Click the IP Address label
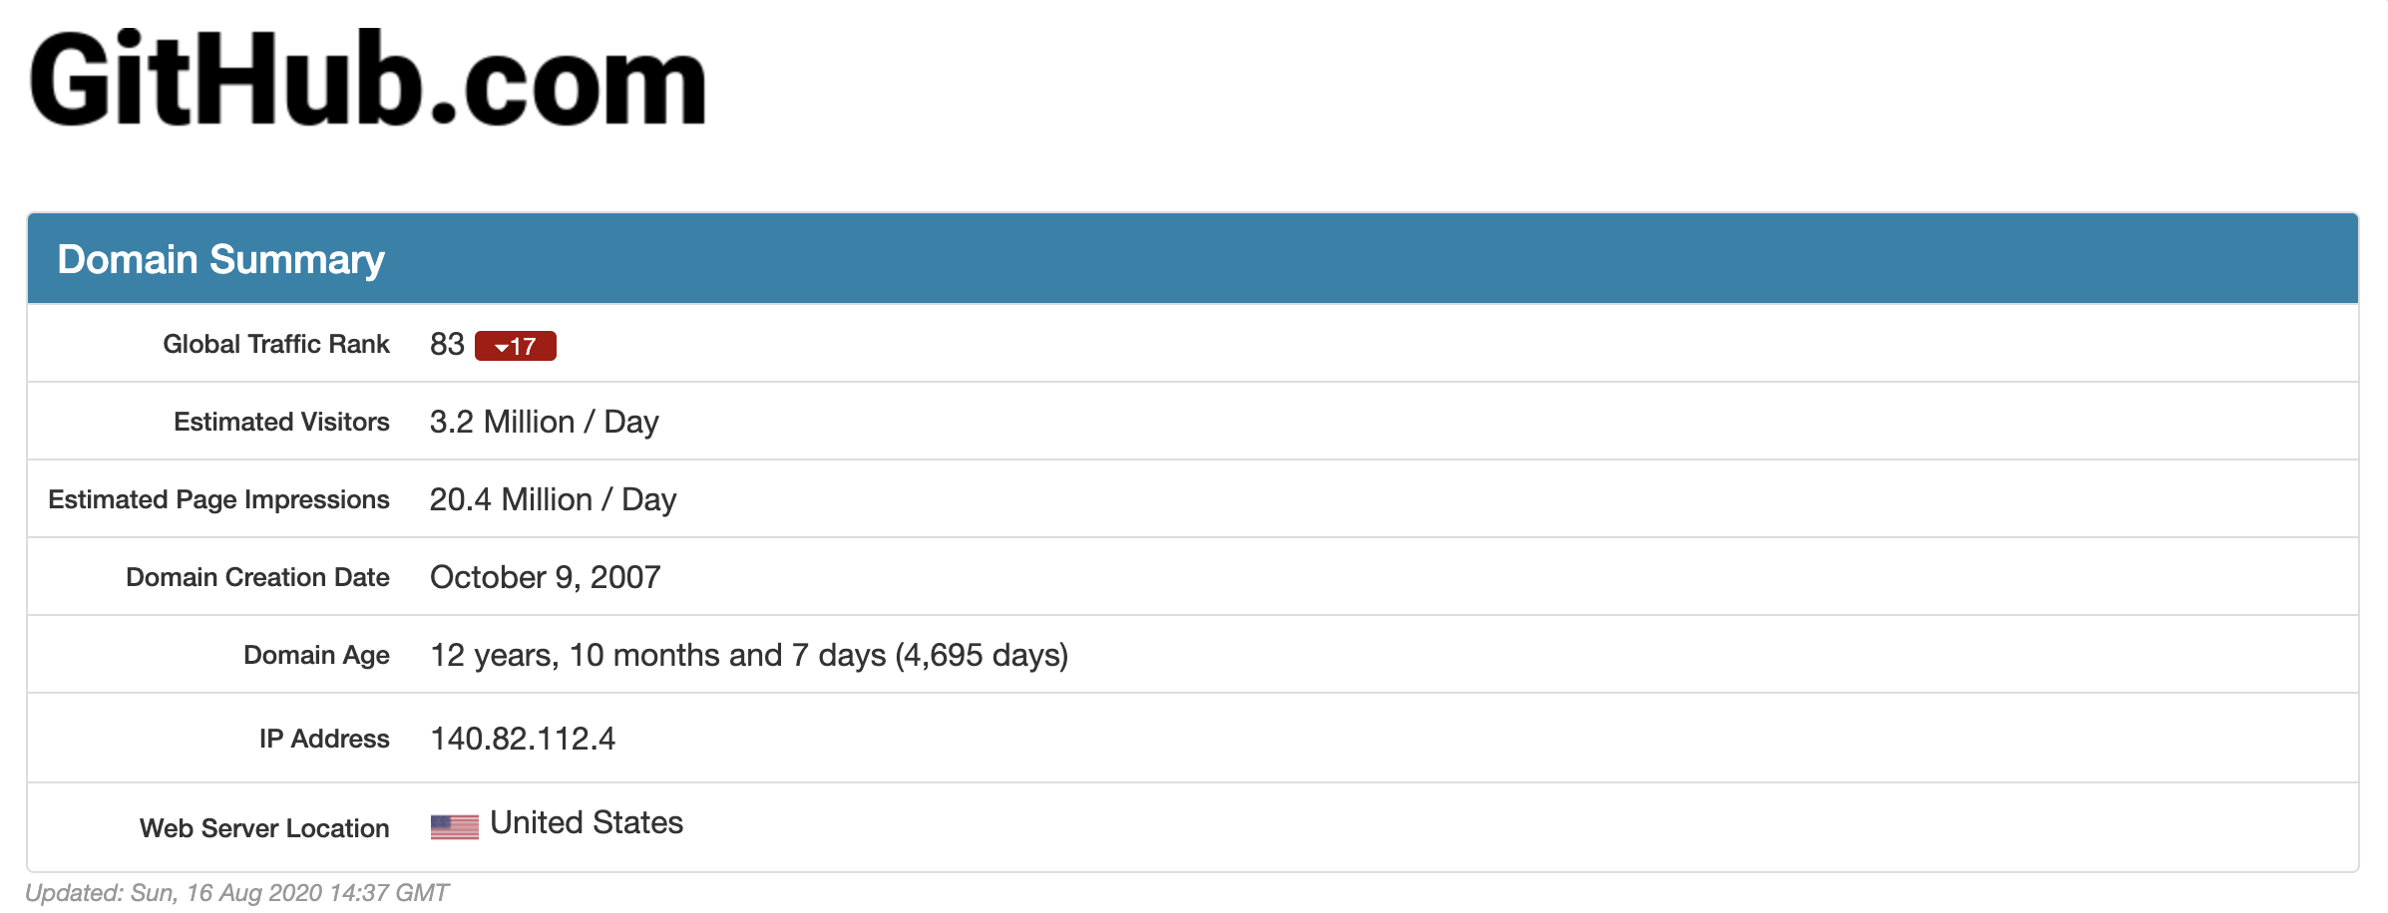This screenshot has height=913, width=2388. pos(324,739)
